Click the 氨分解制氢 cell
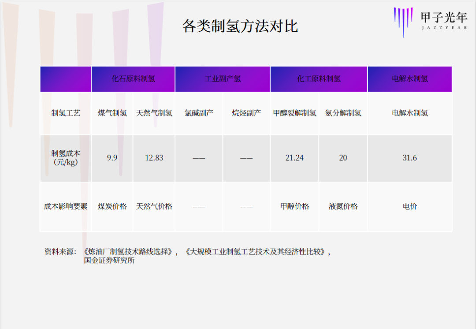Viewport: 476px width, 329px height. pyautogui.click(x=343, y=113)
